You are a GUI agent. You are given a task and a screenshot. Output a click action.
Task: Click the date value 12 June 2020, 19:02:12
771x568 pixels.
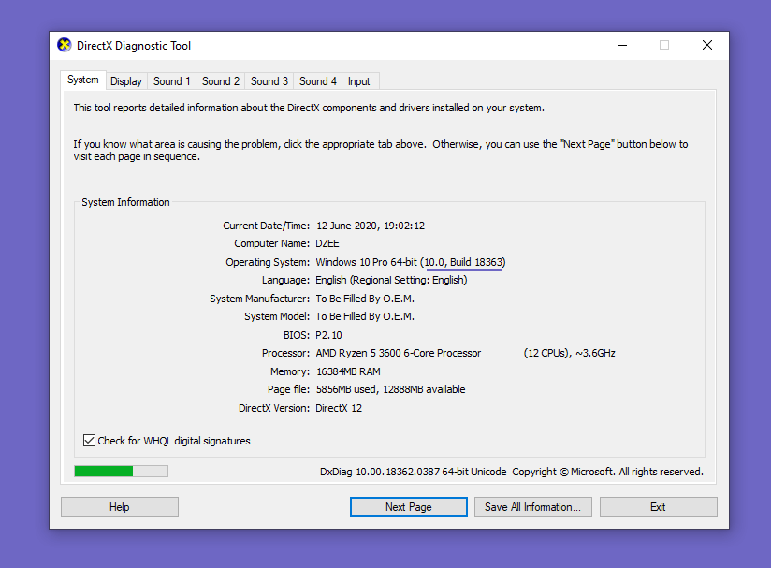coord(371,226)
